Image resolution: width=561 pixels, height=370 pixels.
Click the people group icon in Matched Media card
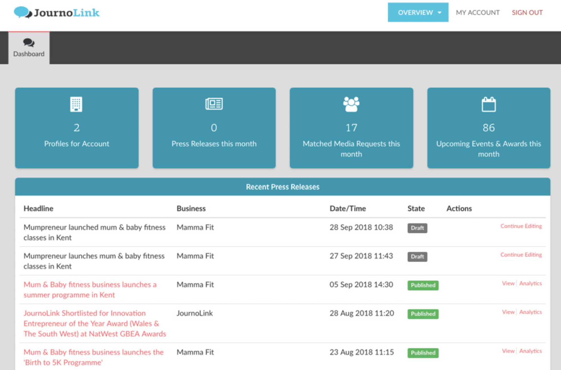click(351, 104)
